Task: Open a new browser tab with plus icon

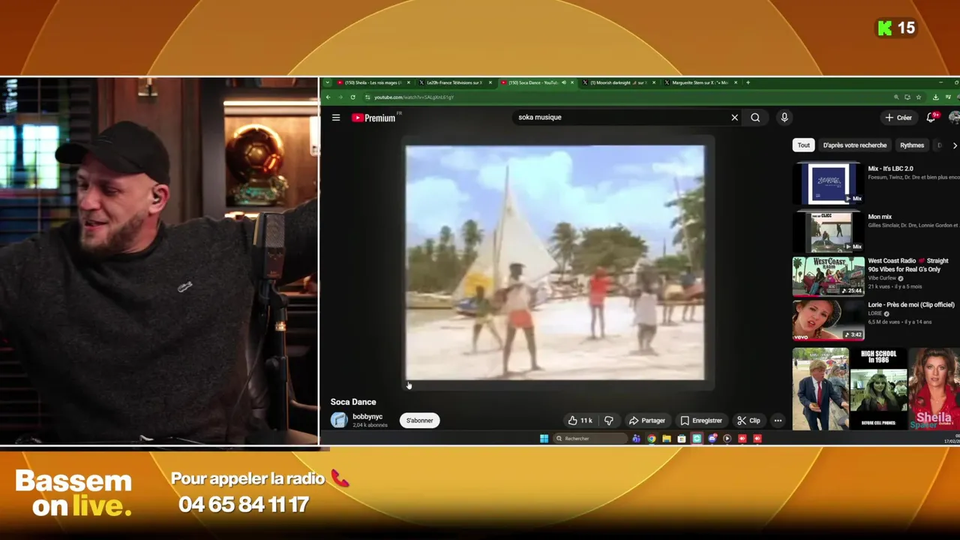Action: (748, 82)
